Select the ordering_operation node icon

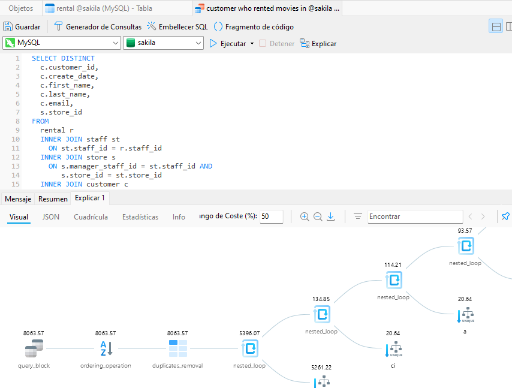click(x=106, y=348)
